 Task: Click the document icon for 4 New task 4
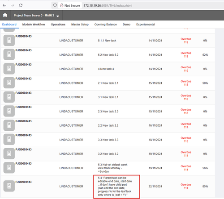click(x=9, y=69)
